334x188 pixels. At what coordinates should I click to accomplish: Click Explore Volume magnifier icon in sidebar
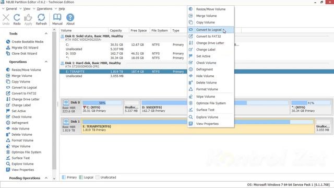[x=8, y=163]
